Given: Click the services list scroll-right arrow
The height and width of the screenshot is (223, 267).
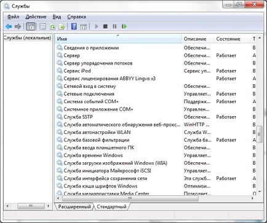Looking at the screenshot, I should pos(253,198).
